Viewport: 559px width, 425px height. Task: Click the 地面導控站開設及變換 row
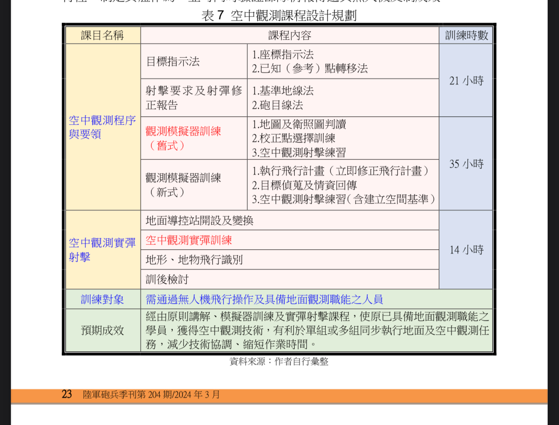pyautogui.click(x=290, y=221)
